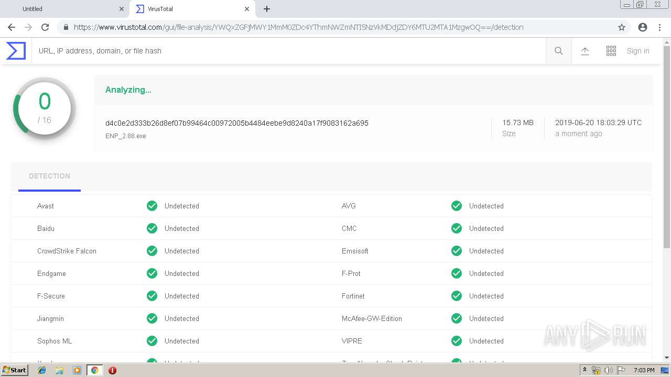The image size is (671, 377).
Task: Click the search magnifier icon
Action: (x=559, y=51)
